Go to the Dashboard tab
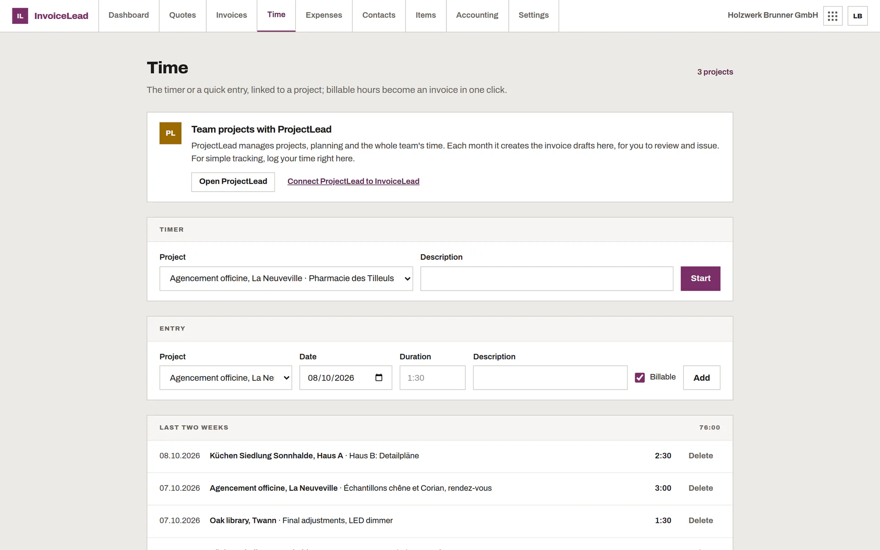The image size is (880, 550). (x=129, y=15)
